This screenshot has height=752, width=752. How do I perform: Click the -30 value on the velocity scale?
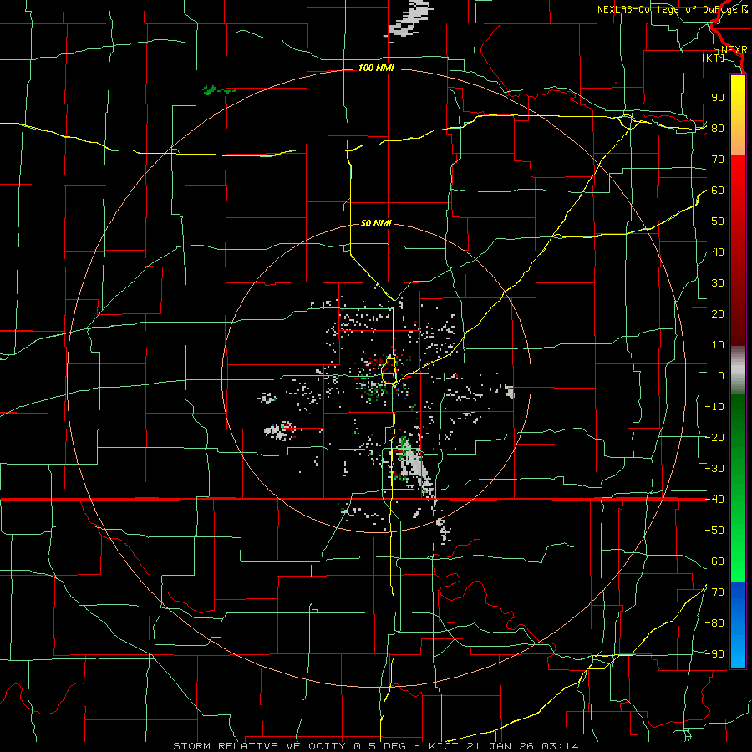[714, 469]
